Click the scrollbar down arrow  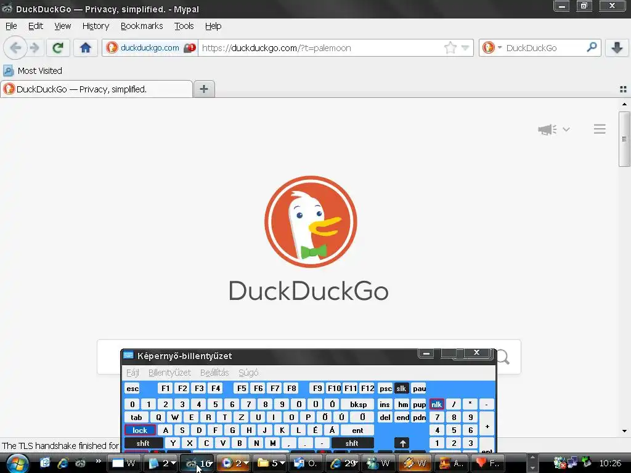624,431
